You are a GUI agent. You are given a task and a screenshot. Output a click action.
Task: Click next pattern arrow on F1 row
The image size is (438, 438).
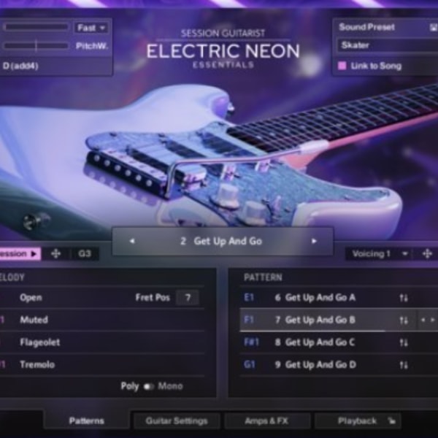[x=433, y=320]
